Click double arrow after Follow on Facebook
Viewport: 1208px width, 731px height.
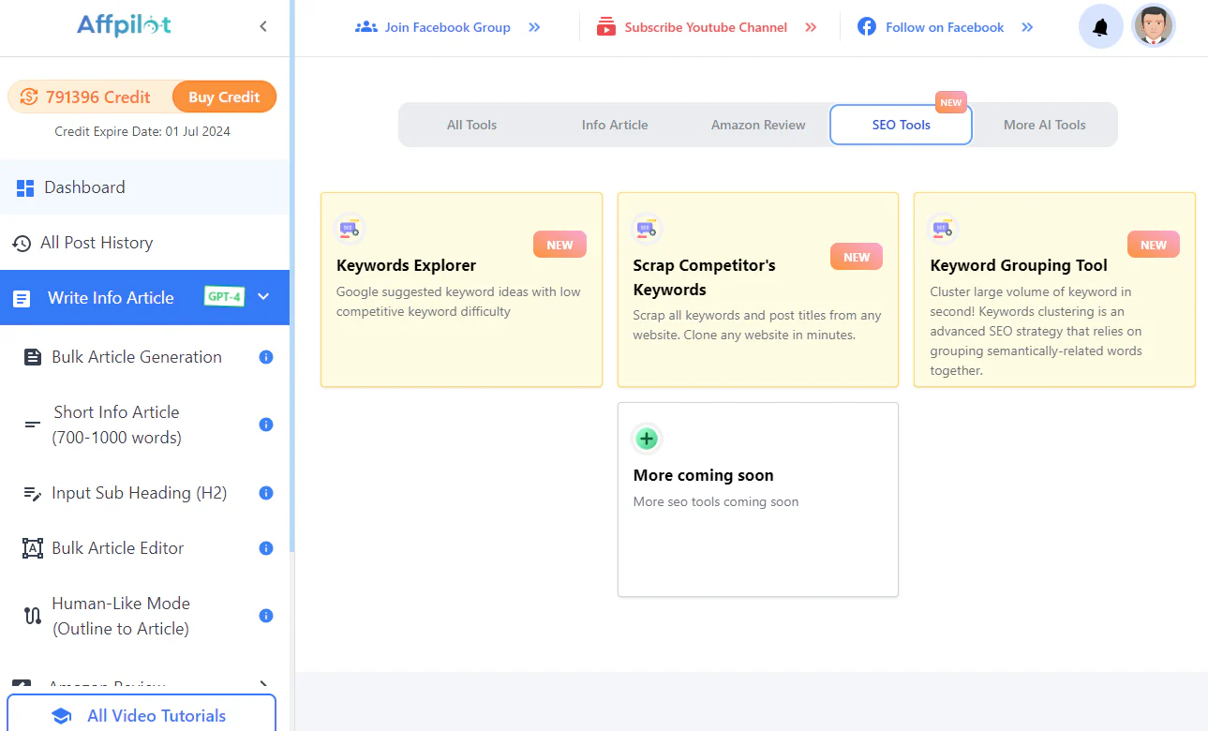tap(1027, 27)
